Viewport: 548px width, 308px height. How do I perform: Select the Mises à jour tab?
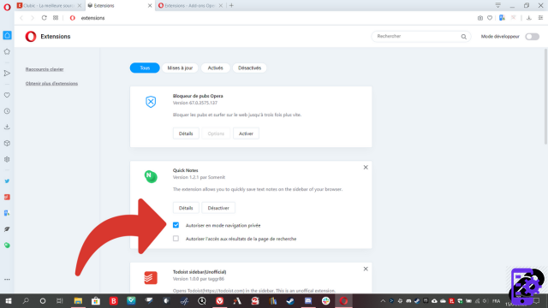pyautogui.click(x=180, y=68)
